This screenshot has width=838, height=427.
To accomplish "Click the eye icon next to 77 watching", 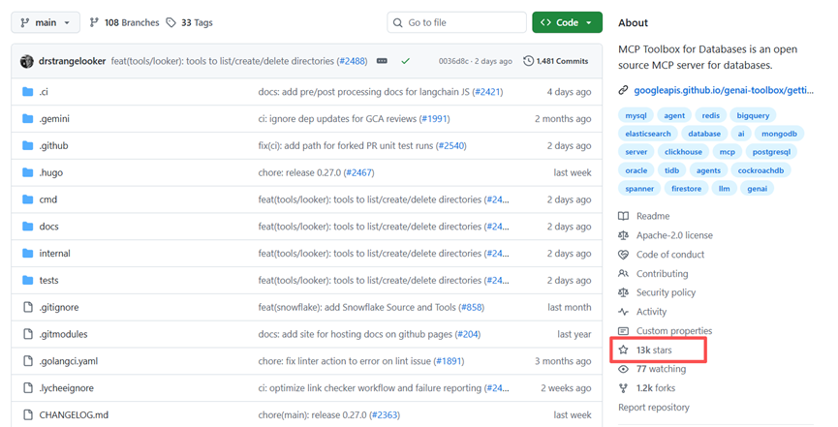I will [623, 369].
